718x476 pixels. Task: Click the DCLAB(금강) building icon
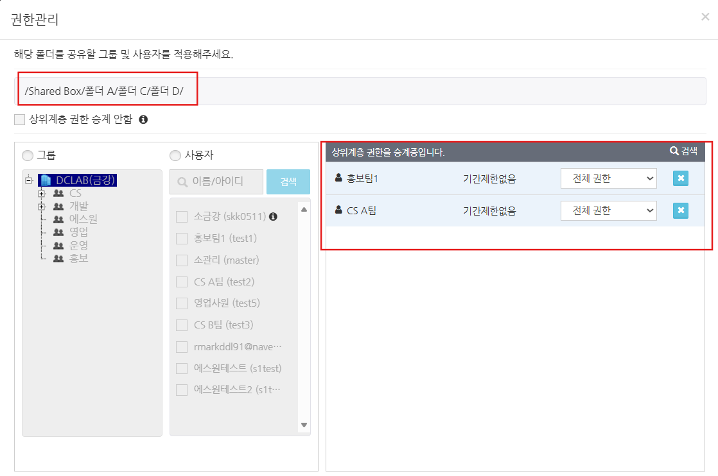pyautogui.click(x=46, y=180)
